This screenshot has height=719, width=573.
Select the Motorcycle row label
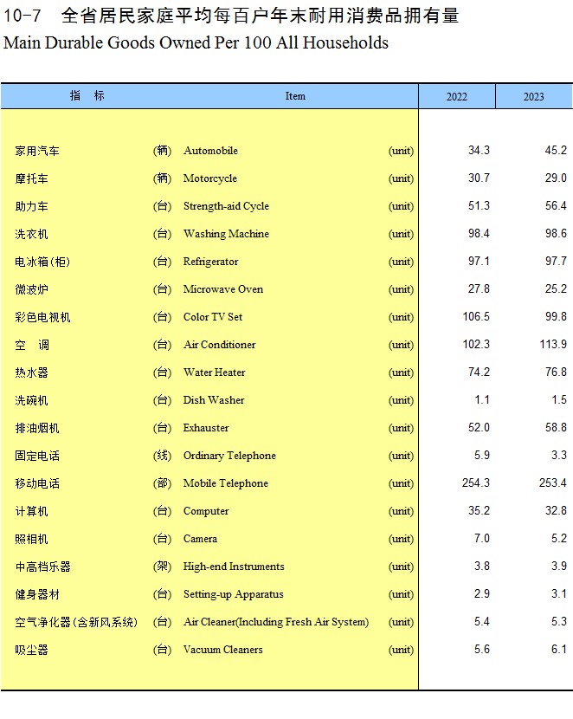(x=210, y=178)
